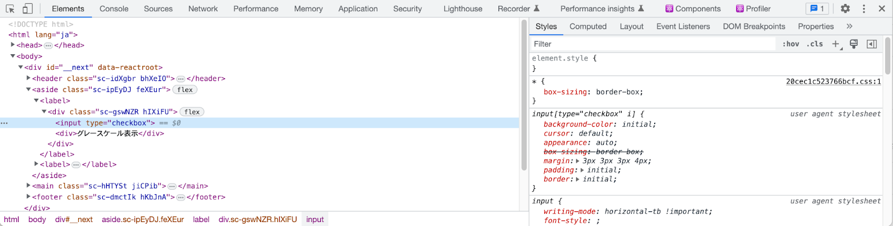The image size is (893, 226).
Task: Toggle the device toolbar icon
Action: point(27,9)
